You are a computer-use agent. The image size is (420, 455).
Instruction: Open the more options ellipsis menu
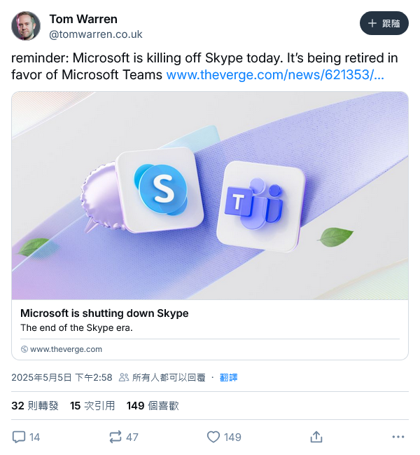398,437
